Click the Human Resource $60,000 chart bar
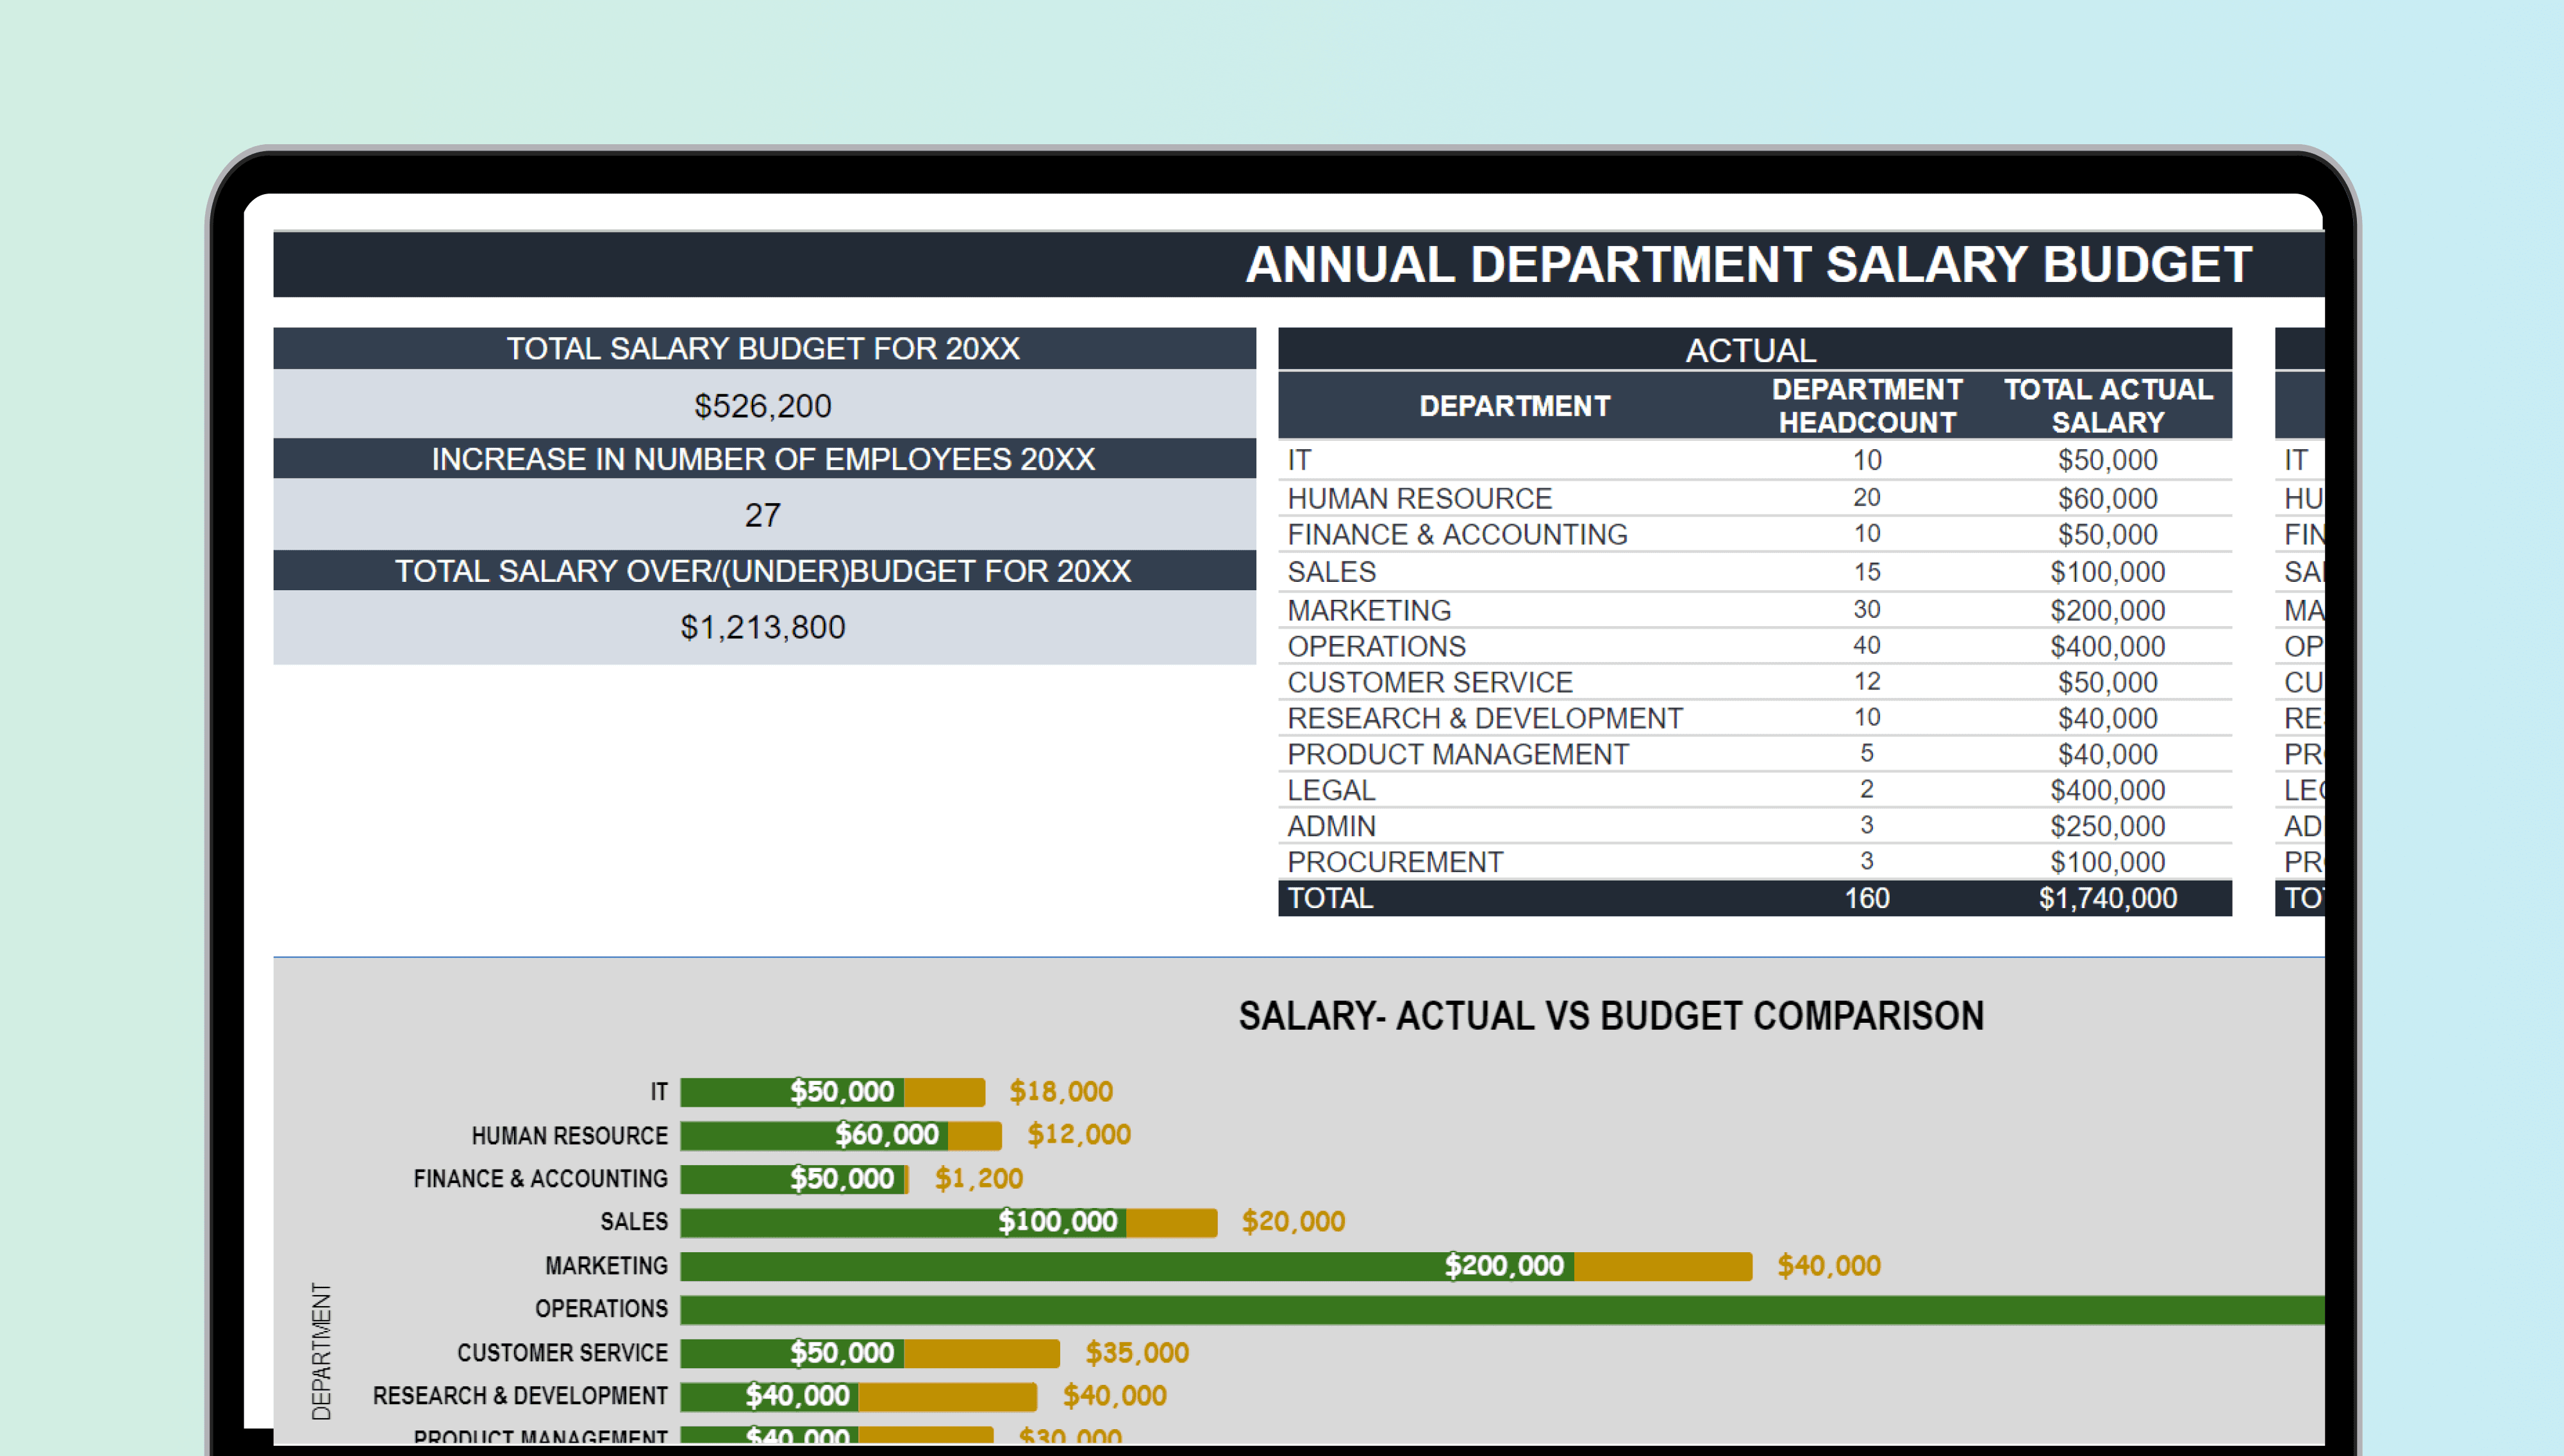Screen dimensions: 2564x1456 click(814, 1135)
